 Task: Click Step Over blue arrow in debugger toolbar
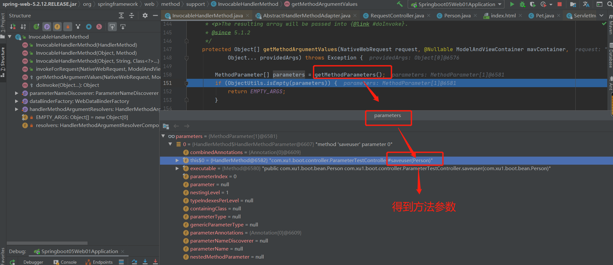(135, 262)
